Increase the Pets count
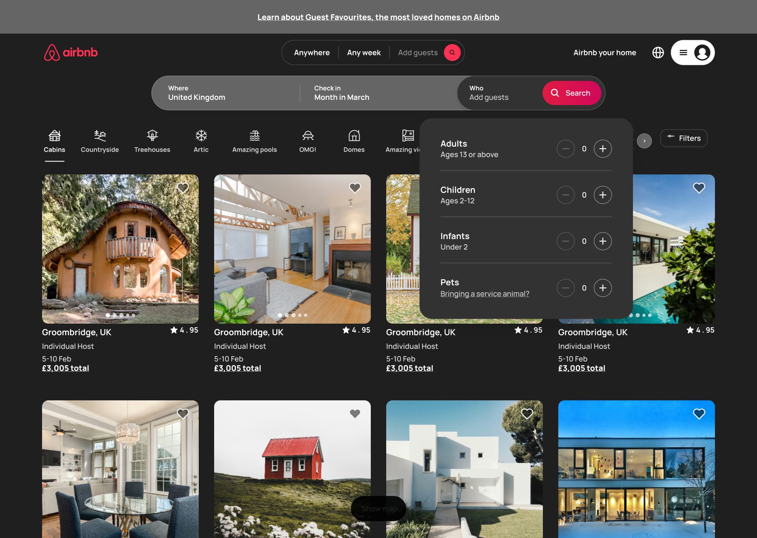The image size is (757, 538). [x=603, y=288]
